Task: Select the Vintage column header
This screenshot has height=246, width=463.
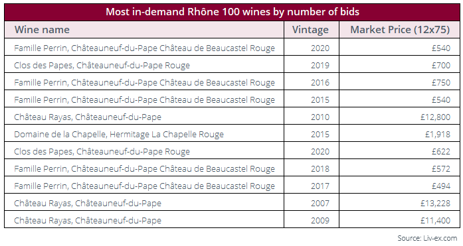Action: click(x=310, y=29)
